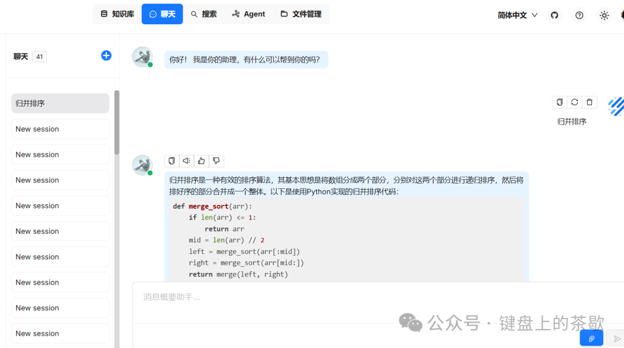Click the plus icon to create new chat
This screenshot has height=348, width=624.
click(x=106, y=55)
